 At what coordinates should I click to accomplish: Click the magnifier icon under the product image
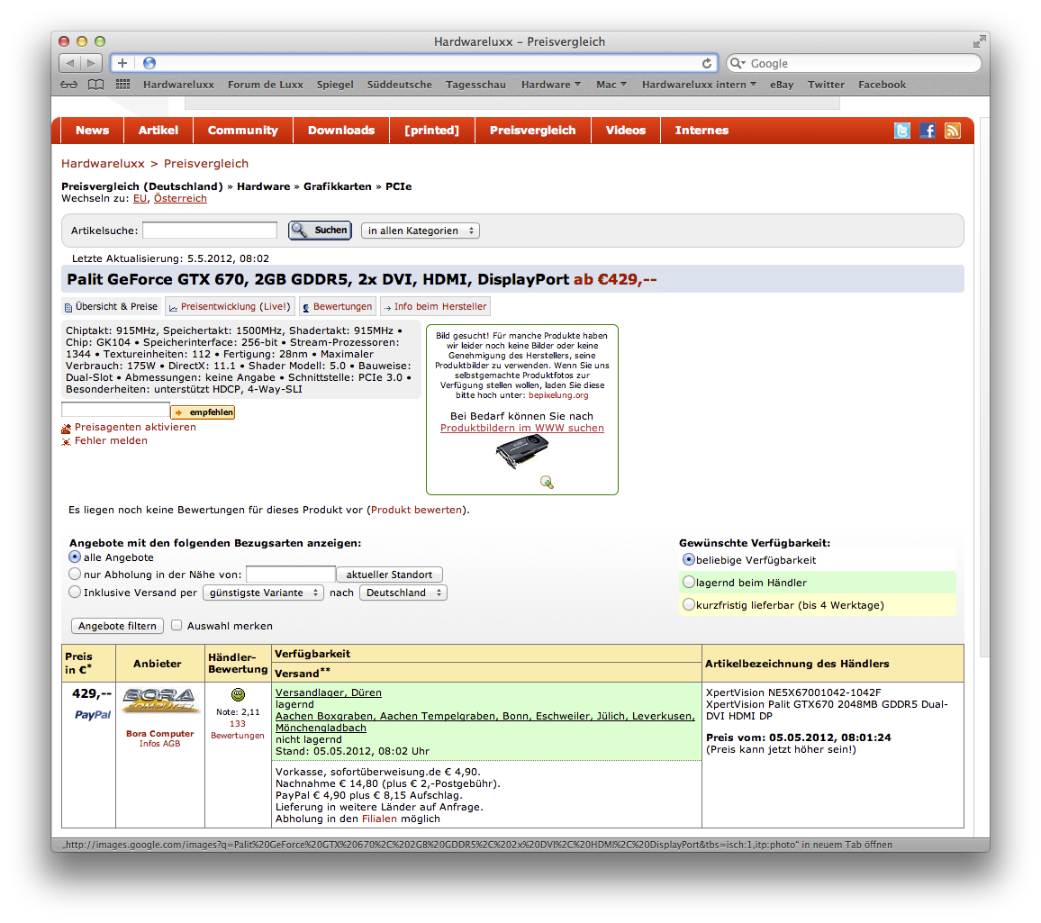coord(547,482)
